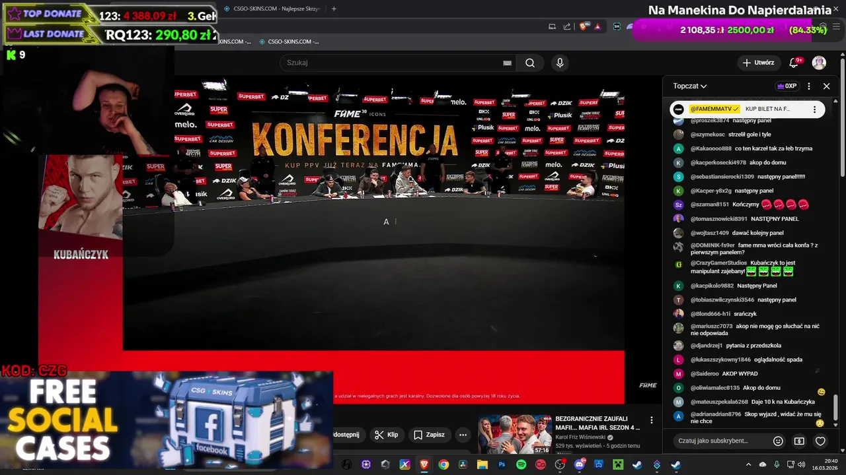Open a new browser tab with plus

click(334, 9)
